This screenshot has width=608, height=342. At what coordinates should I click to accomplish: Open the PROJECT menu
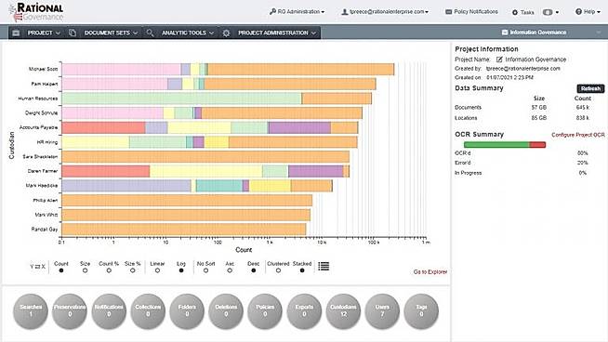coord(44,33)
